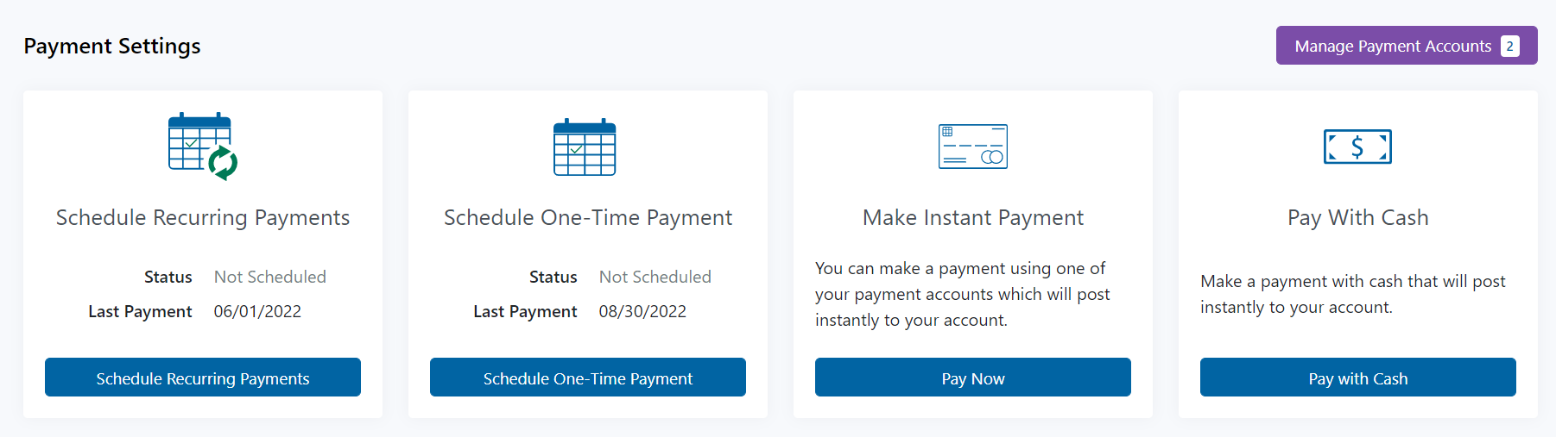The width and height of the screenshot is (1556, 437).
Task: Click the recurring payments calendar icon
Action: [202, 146]
